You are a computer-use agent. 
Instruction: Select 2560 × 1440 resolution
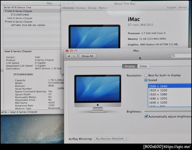(x=170, y=86)
